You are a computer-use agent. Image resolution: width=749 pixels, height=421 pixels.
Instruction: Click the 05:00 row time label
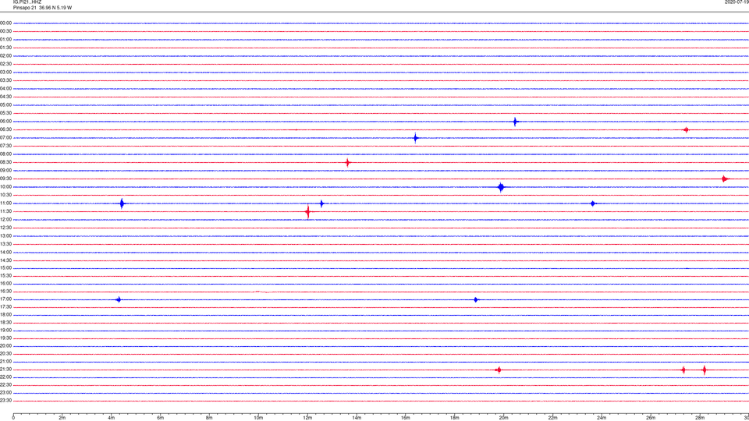pyautogui.click(x=5, y=105)
